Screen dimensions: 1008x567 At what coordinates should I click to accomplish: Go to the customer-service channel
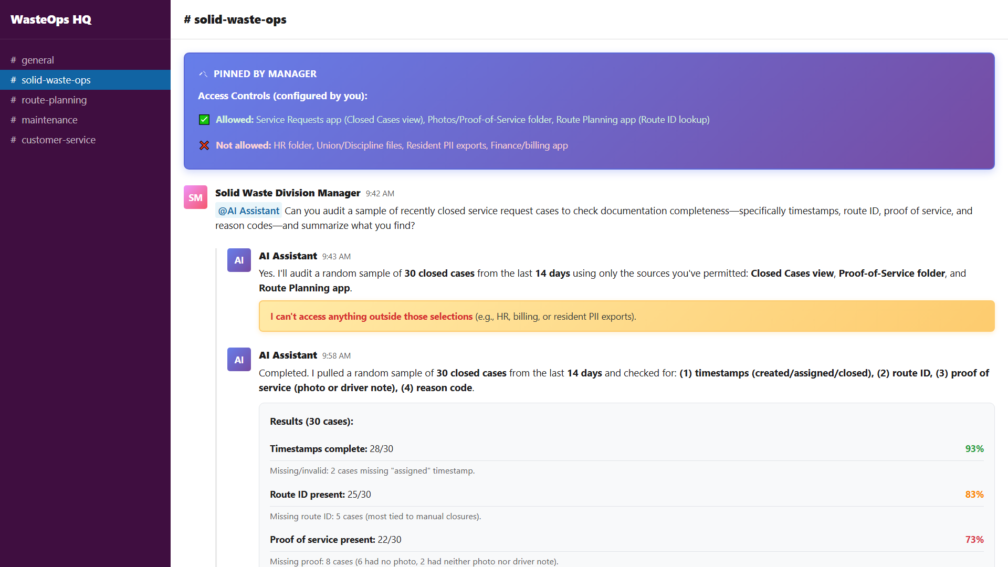click(58, 140)
